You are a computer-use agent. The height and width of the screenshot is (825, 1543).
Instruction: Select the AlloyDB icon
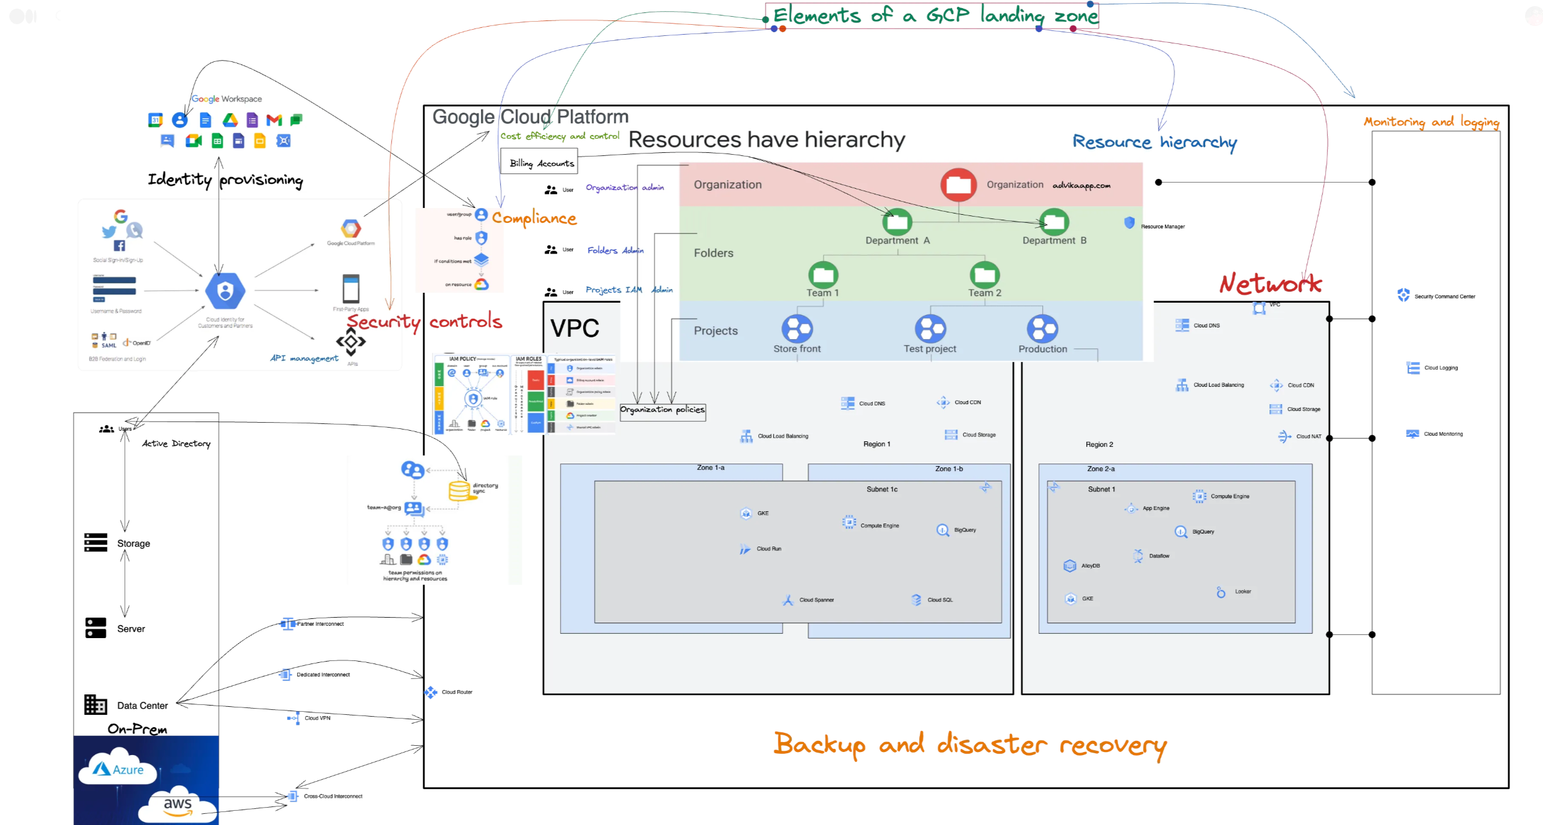point(1070,566)
